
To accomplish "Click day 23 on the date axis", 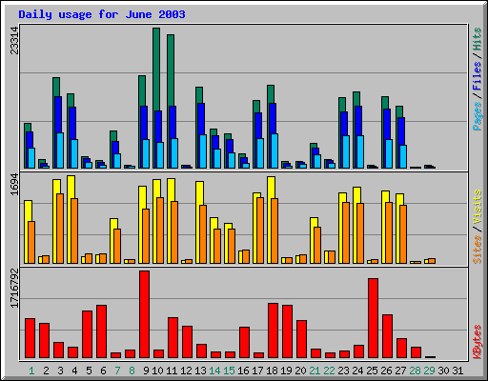I will tap(343, 371).
